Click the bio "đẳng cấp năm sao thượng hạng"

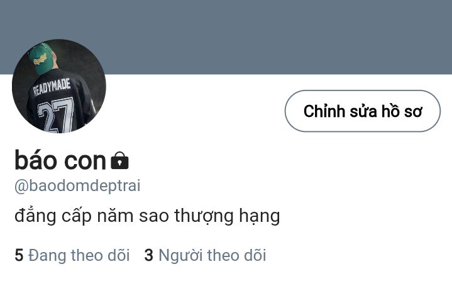tap(147, 216)
